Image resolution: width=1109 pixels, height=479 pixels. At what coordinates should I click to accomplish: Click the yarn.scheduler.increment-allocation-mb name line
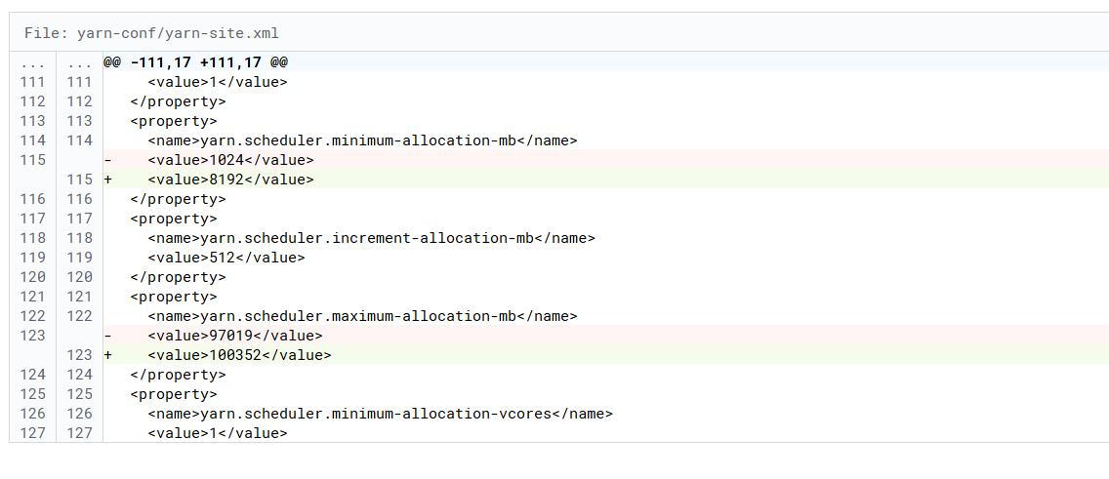tap(371, 238)
